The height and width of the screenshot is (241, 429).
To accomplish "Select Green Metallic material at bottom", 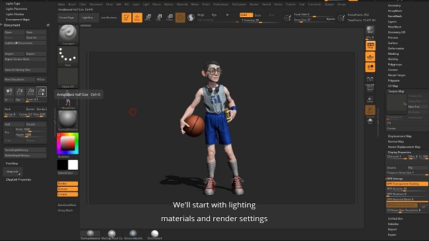I will (133, 234).
